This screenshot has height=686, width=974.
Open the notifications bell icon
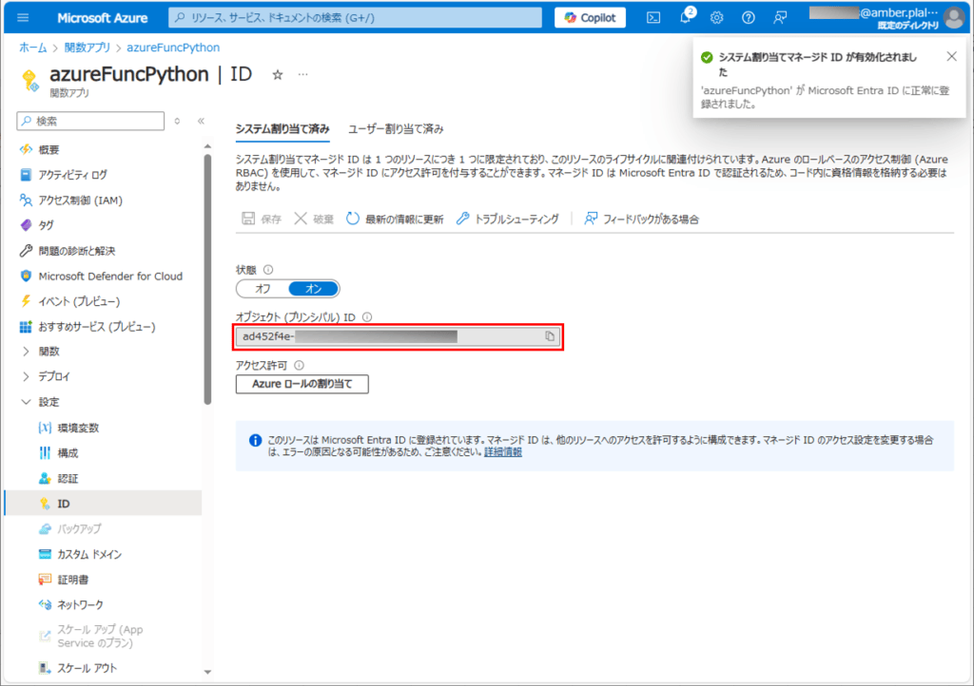[x=686, y=17]
